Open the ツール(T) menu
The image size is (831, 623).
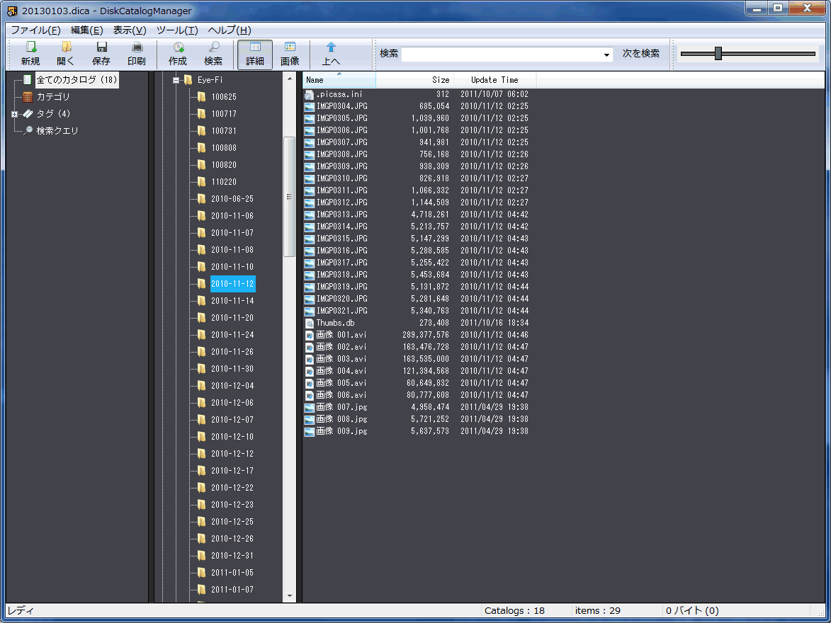pyautogui.click(x=176, y=30)
